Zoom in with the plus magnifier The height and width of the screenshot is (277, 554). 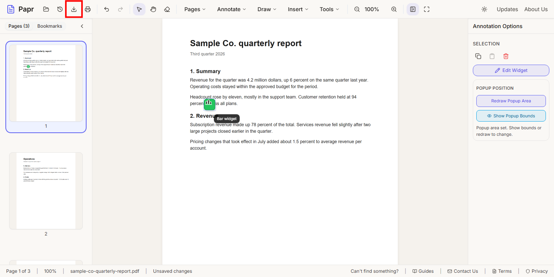[394, 9]
